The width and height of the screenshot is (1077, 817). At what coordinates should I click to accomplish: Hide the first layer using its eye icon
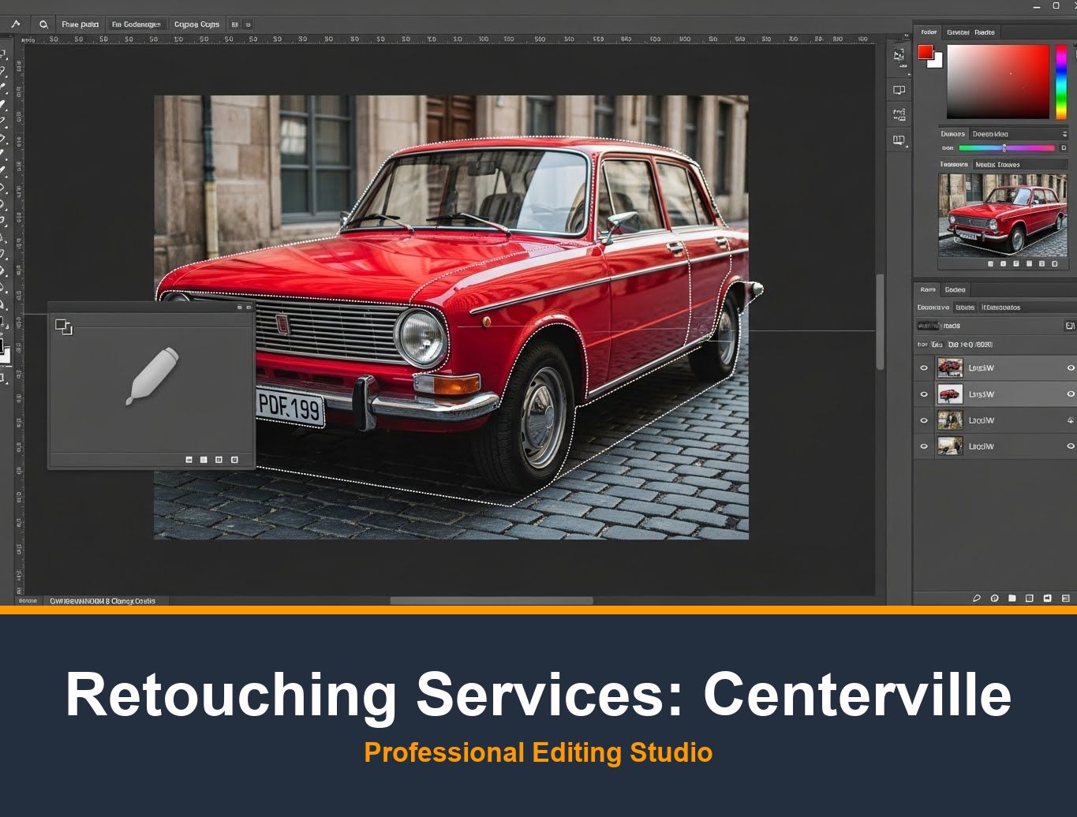924,368
